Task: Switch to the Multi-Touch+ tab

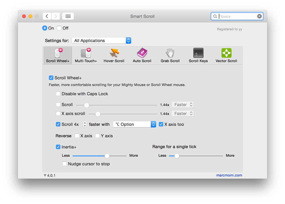Action: 86,55
